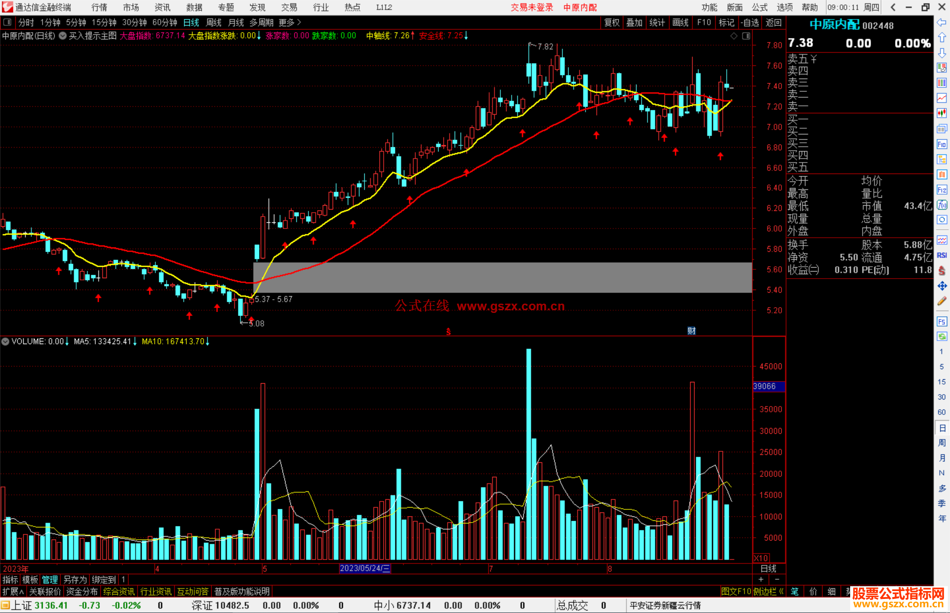Viewport: 950px width, 613px height.
Task: Open the RSI indicator icon
Action: pos(942,255)
